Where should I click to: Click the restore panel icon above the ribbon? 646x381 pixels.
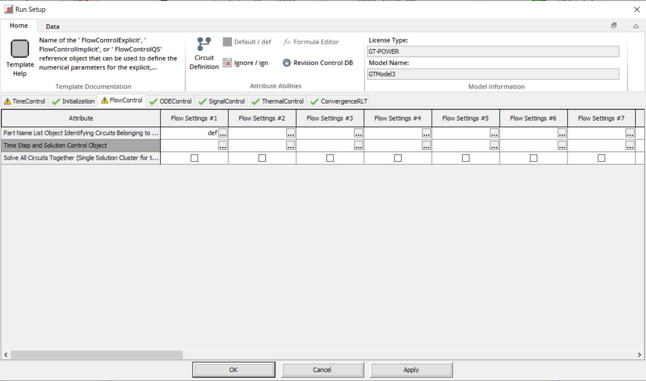614,26
